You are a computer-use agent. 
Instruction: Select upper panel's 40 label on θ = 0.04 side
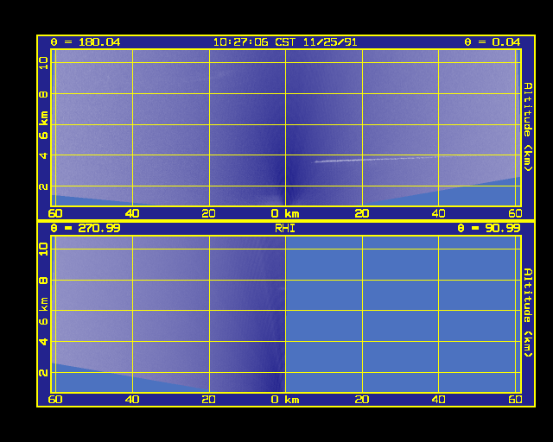(x=438, y=213)
